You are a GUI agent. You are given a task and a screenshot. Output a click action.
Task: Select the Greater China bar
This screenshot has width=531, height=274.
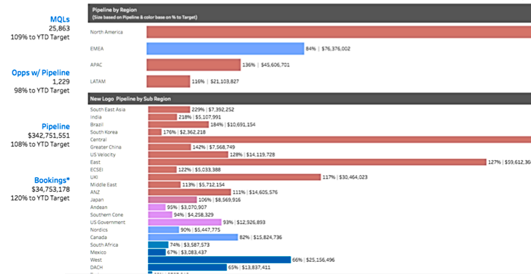click(x=169, y=147)
